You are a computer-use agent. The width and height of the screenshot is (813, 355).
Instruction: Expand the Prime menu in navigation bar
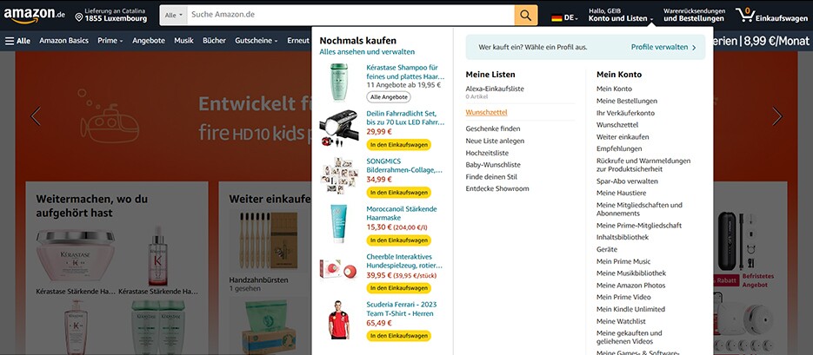110,41
